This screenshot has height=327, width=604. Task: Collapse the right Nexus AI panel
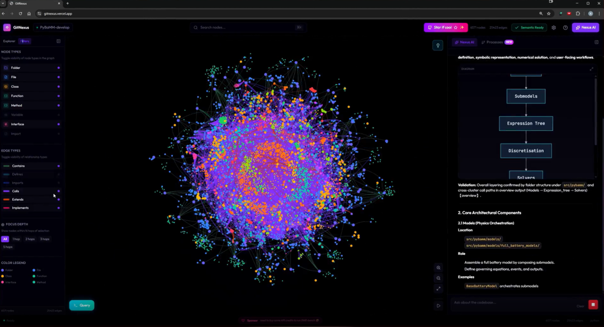pos(596,42)
